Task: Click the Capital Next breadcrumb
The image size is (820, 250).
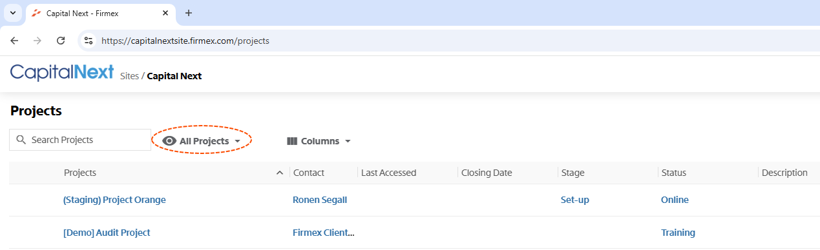Action: point(174,76)
